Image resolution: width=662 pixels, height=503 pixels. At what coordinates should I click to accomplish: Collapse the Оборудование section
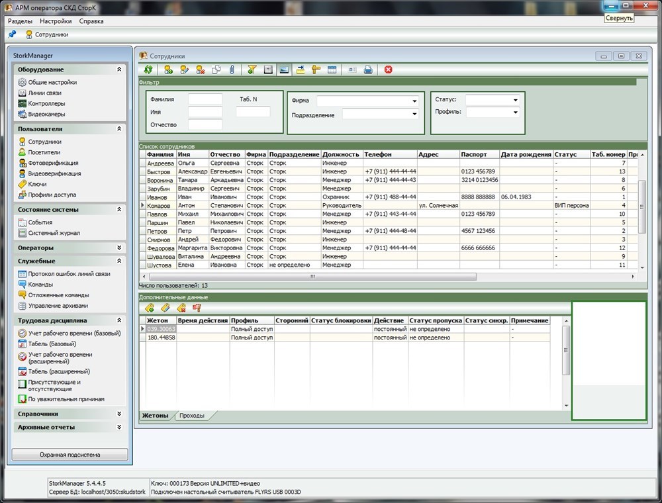[119, 69]
